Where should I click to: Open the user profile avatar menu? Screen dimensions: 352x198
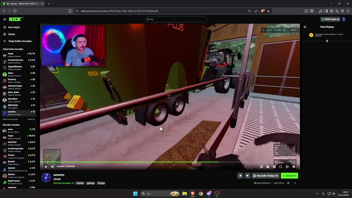tap(344, 19)
